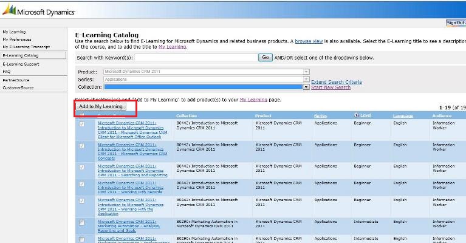Viewport: 466px width, 243px height.
Task: Sign out of the site
Action: pyautogui.click(x=456, y=23)
